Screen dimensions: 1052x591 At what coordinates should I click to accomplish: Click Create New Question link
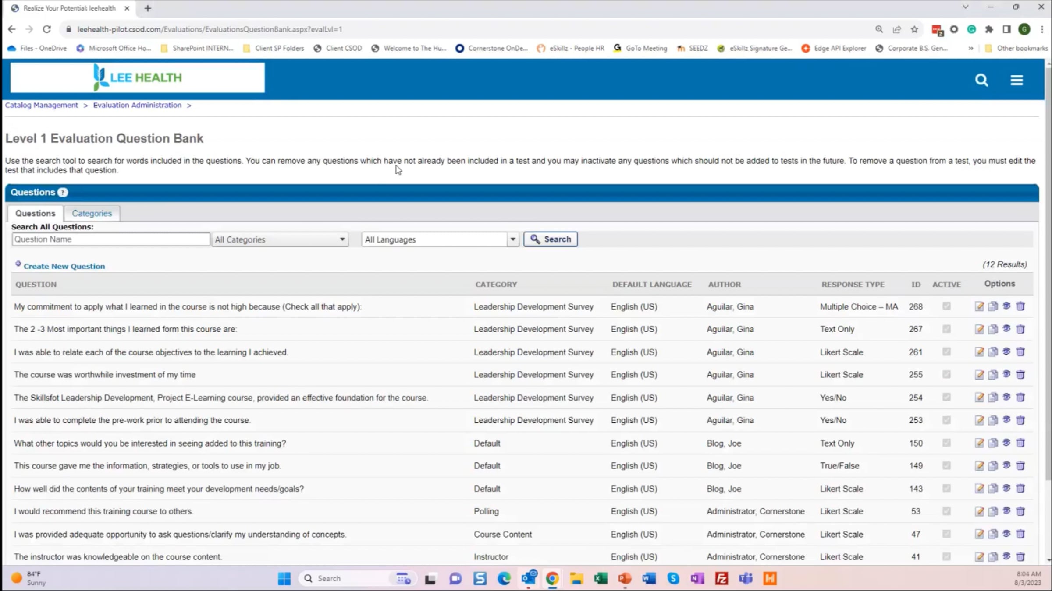click(64, 266)
